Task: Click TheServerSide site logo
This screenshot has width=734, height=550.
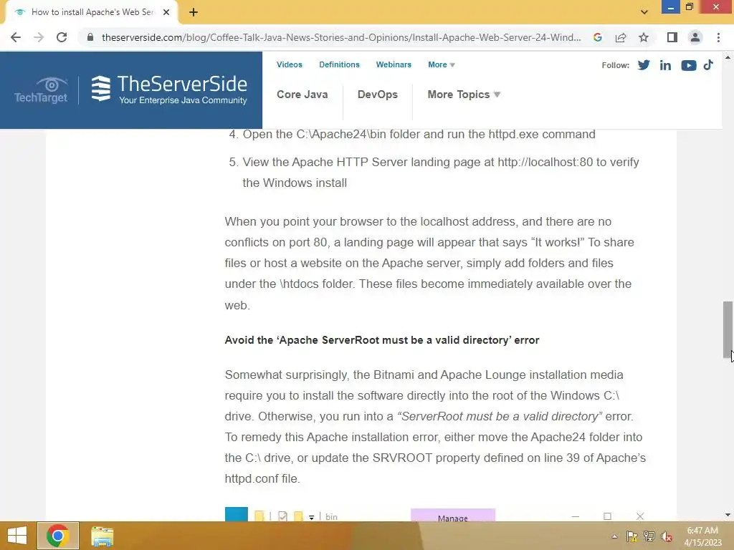Action: (x=168, y=90)
